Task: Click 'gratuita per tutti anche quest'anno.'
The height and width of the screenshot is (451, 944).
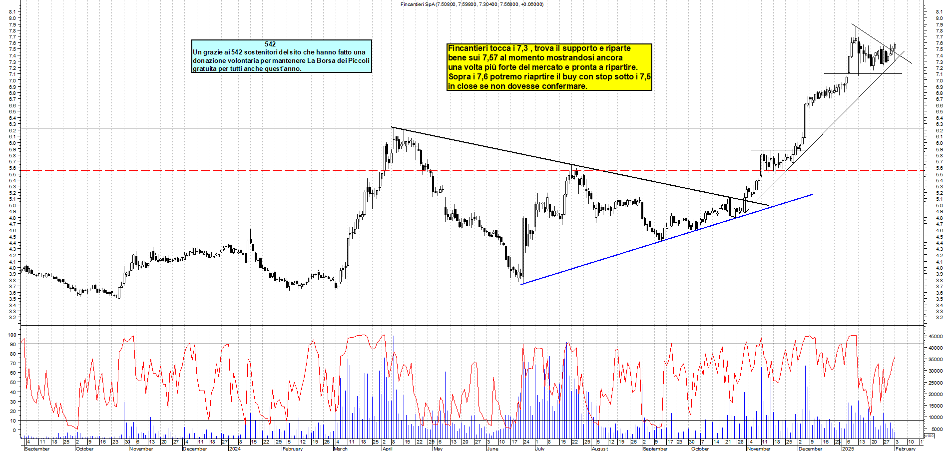Action: [247, 68]
